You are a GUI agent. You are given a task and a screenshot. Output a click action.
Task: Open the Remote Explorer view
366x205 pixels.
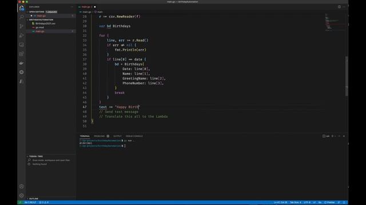coord(22,44)
